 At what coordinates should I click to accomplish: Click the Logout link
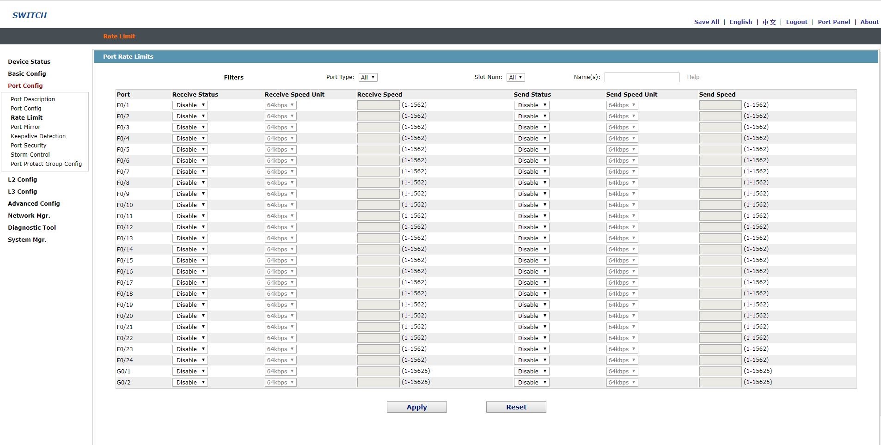(x=796, y=22)
